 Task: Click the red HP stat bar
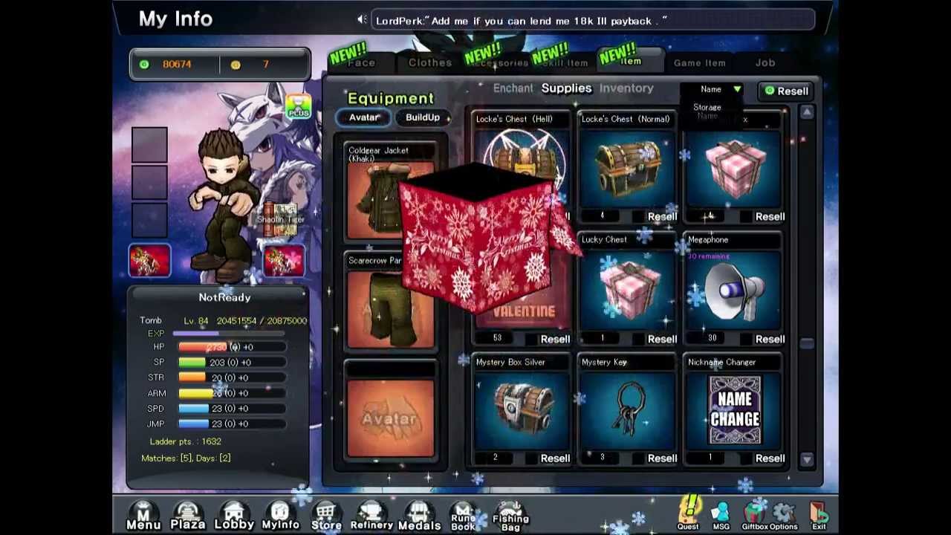(x=232, y=347)
